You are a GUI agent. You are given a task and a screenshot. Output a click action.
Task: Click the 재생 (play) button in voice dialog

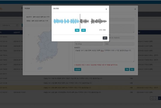[x=77, y=30]
